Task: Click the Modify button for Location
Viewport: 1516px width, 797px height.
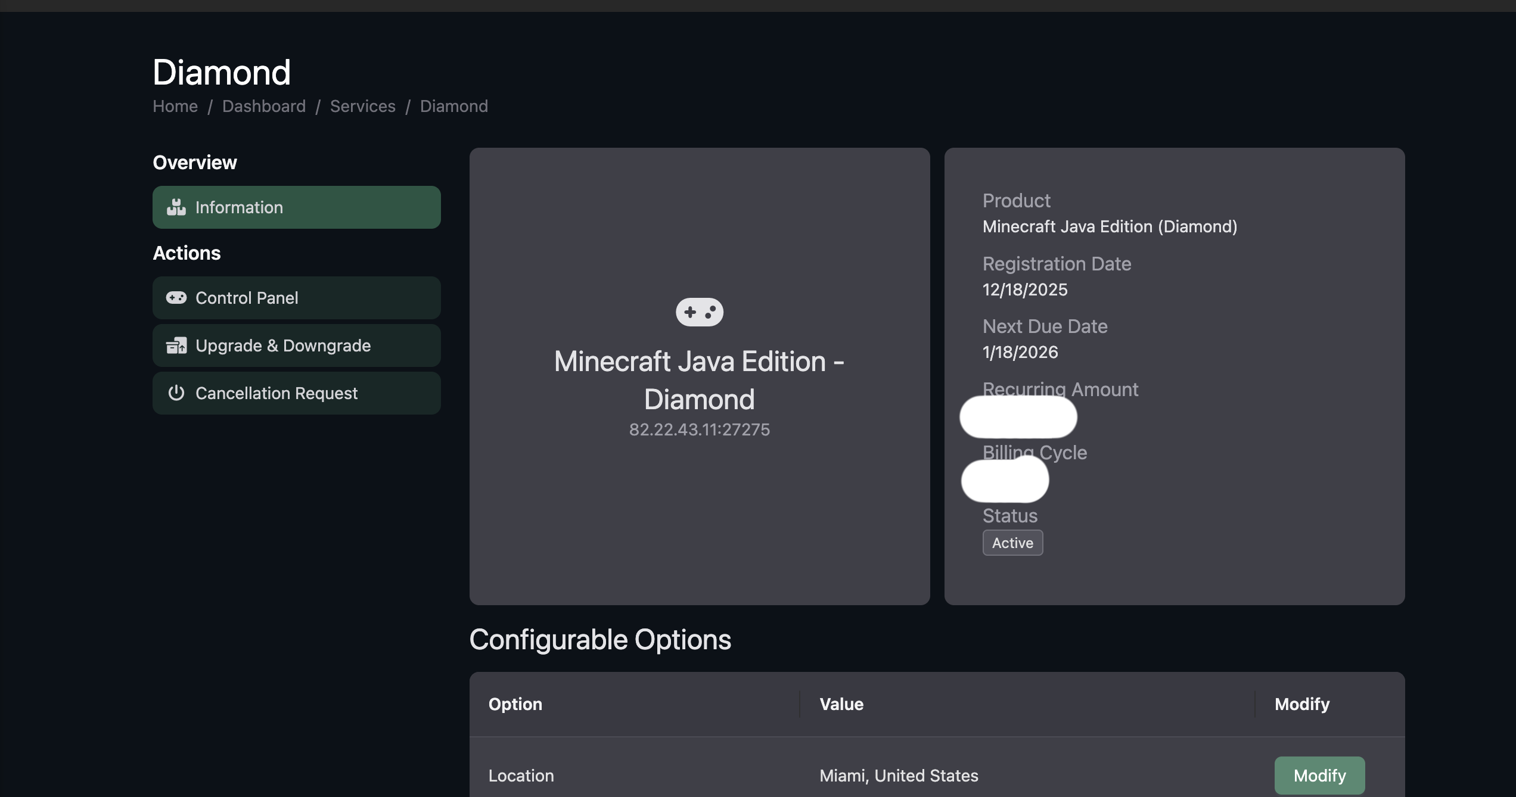Action: click(x=1319, y=776)
